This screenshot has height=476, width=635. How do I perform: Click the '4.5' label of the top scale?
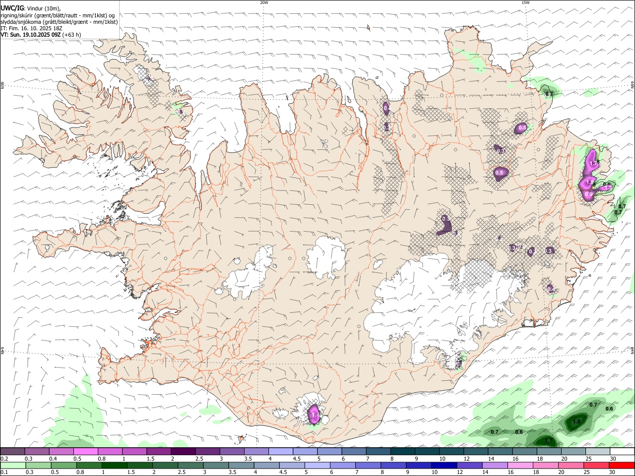pyautogui.click(x=297, y=459)
